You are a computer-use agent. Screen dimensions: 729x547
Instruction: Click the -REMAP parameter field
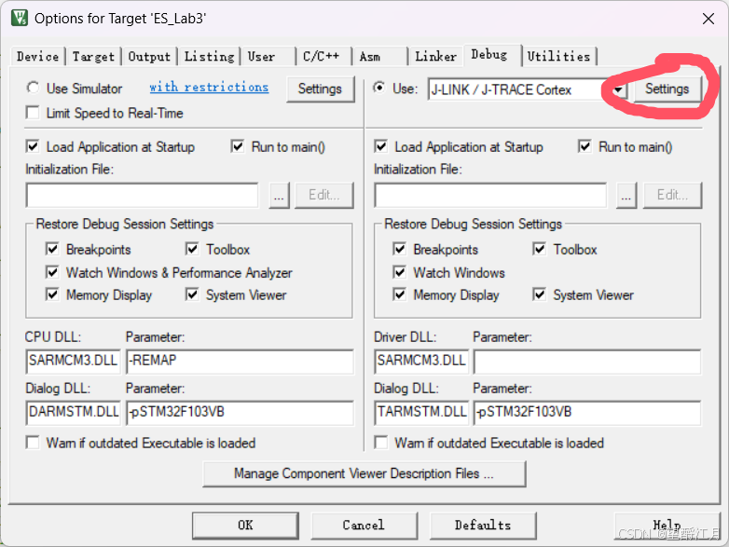coord(240,362)
